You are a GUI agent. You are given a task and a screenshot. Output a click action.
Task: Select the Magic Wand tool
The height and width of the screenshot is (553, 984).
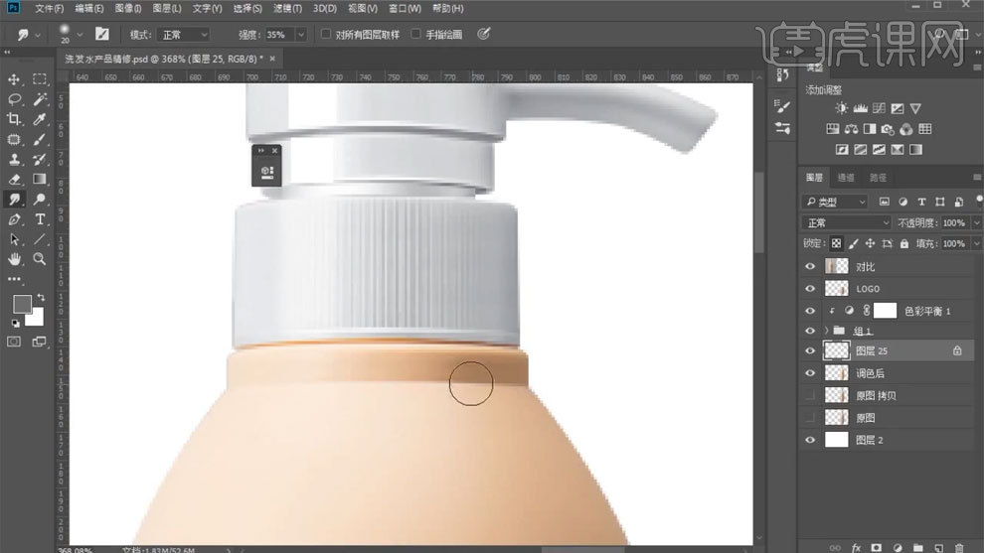point(40,99)
